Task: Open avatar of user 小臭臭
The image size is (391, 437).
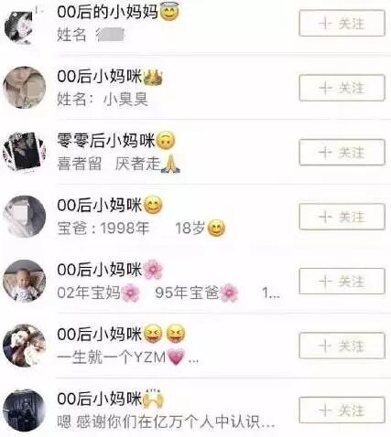Action: pos(25,88)
